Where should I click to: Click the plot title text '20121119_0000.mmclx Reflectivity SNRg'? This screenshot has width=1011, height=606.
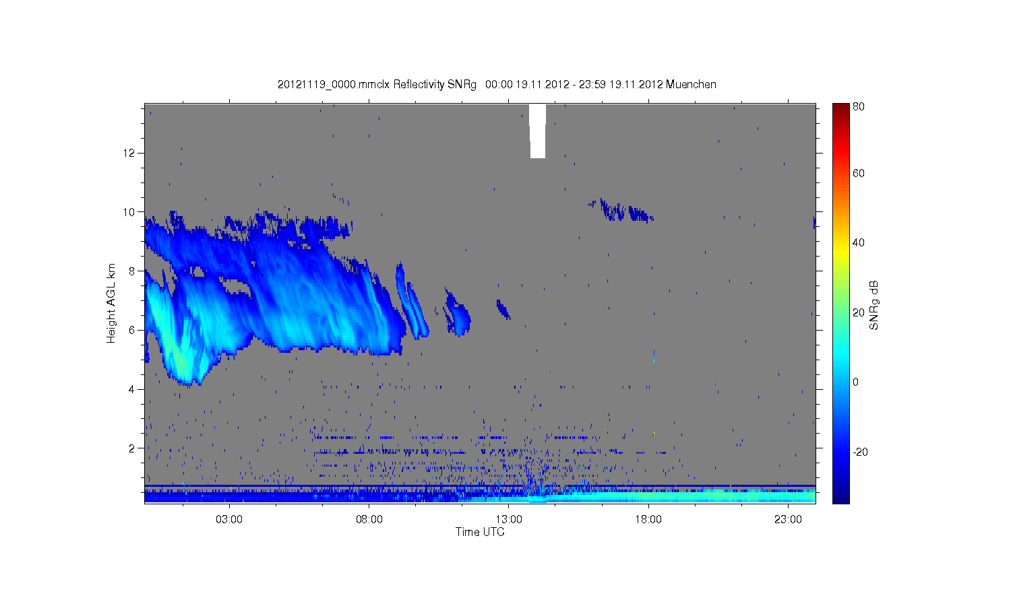377,85
